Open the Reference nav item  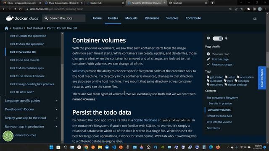(152, 18)
